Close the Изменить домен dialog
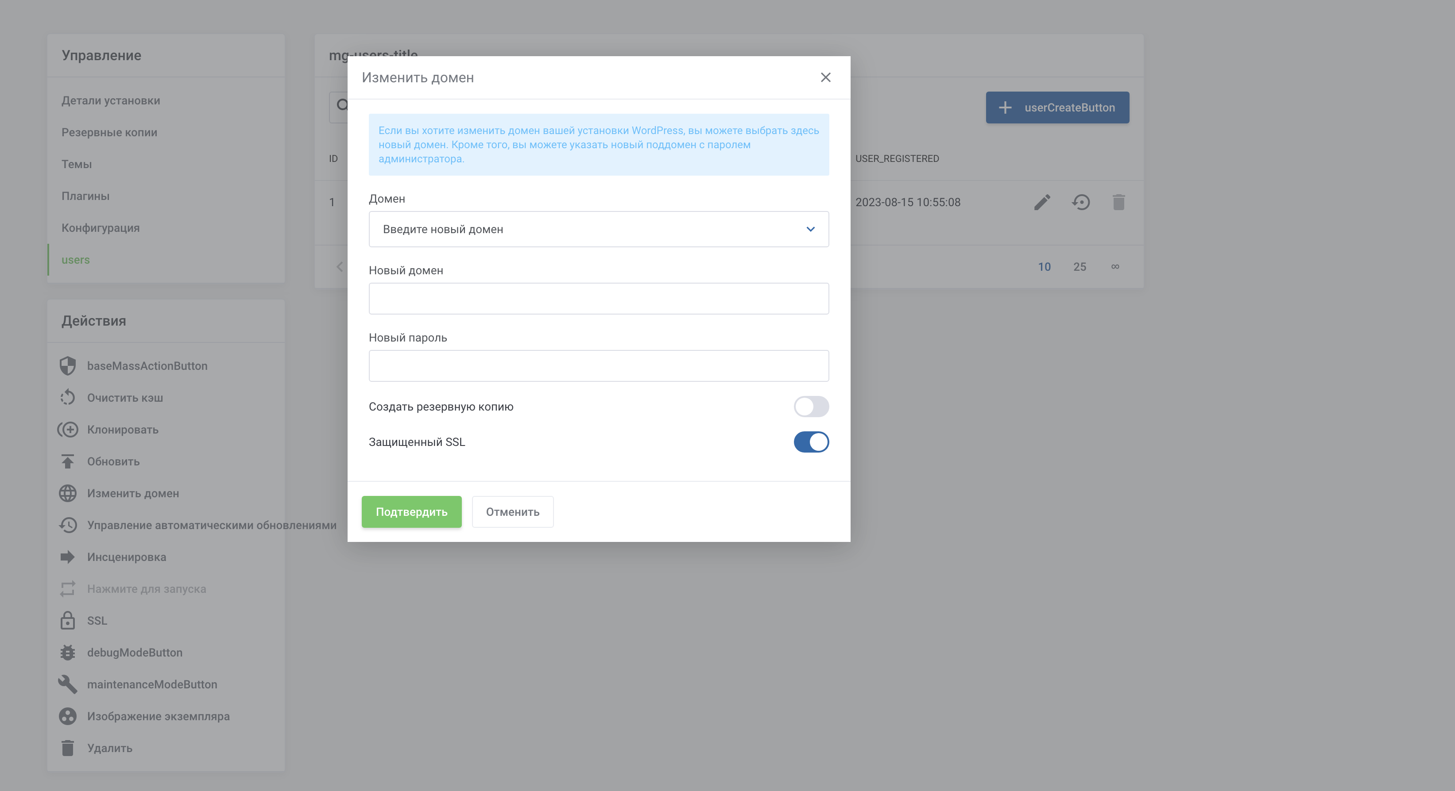Image resolution: width=1455 pixels, height=791 pixels. click(x=825, y=77)
